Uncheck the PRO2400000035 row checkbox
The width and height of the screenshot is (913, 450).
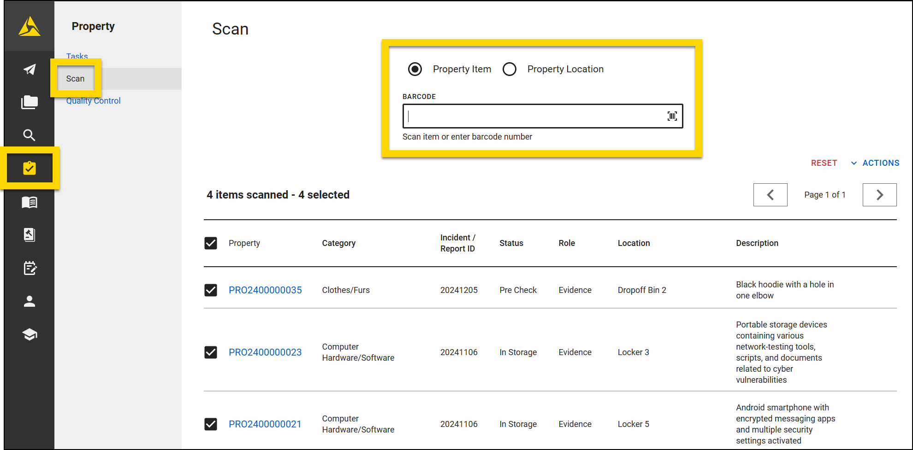click(x=211, y=290)
